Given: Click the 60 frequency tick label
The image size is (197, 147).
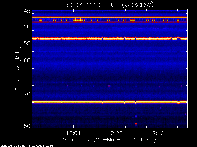Looking at the screenshot, I should [27, 60].
